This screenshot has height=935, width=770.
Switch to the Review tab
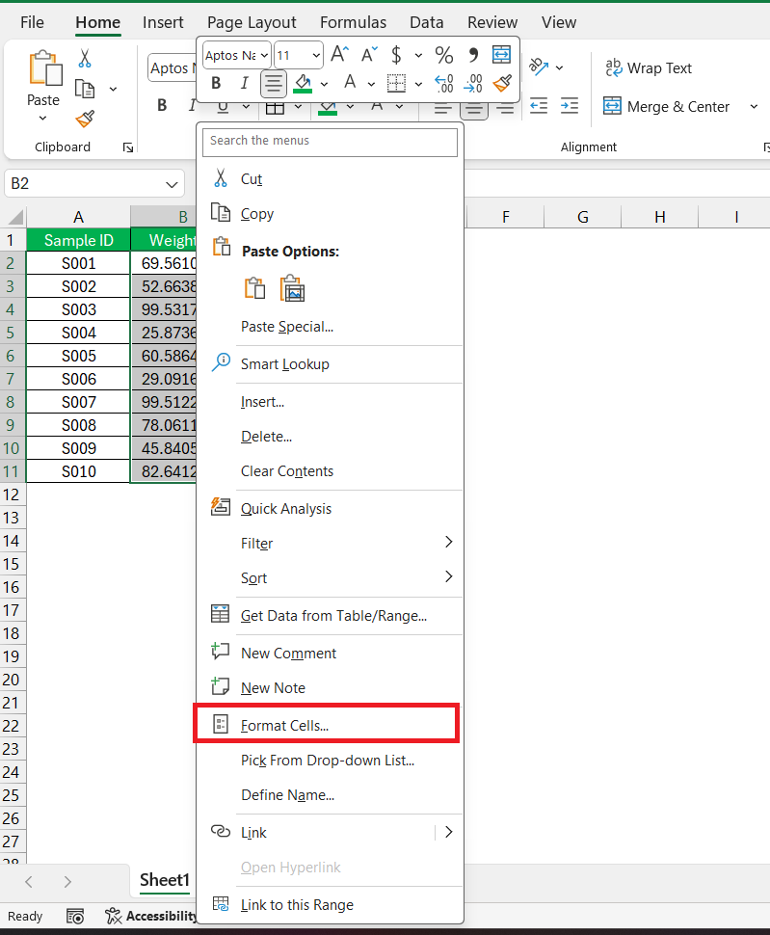492,23
